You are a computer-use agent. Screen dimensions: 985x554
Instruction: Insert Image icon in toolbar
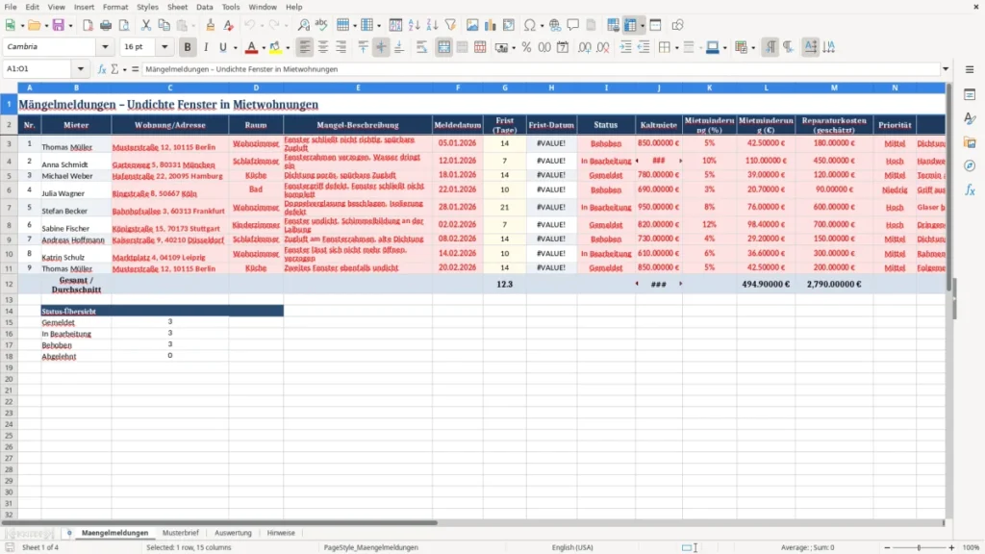coord(472,25)
